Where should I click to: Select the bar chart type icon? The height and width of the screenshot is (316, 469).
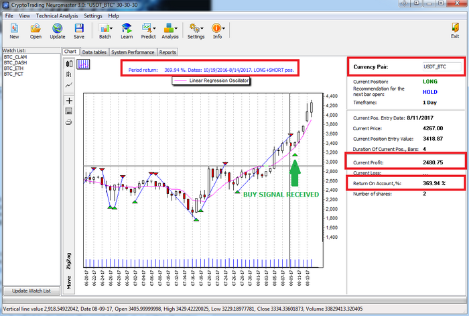point(69,74)
